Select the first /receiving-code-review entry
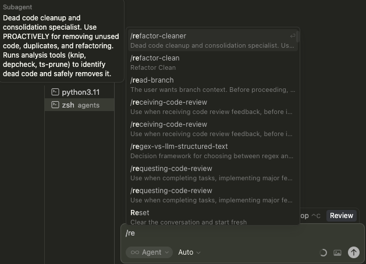Viewport: 366px width, 264px height. [212, 106]
